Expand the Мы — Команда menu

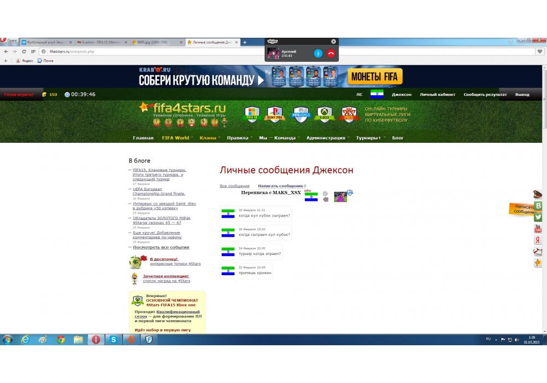tap(279, 138)
